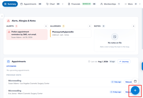Click No upcoming appointments text
The width and height of the screenshot is (143, 98).
tap(18, 70)
